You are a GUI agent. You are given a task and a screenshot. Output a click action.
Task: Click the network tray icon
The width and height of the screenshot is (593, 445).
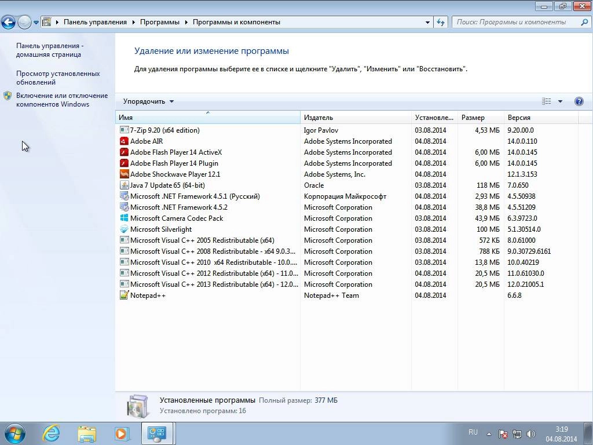coord(517,433)
